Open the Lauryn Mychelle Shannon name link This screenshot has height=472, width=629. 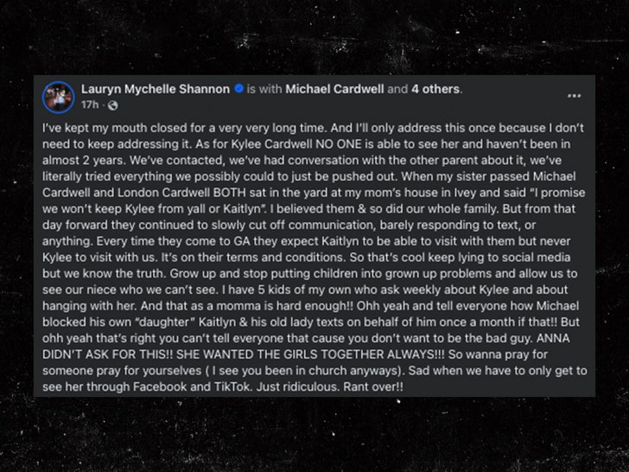click(156, 88)
